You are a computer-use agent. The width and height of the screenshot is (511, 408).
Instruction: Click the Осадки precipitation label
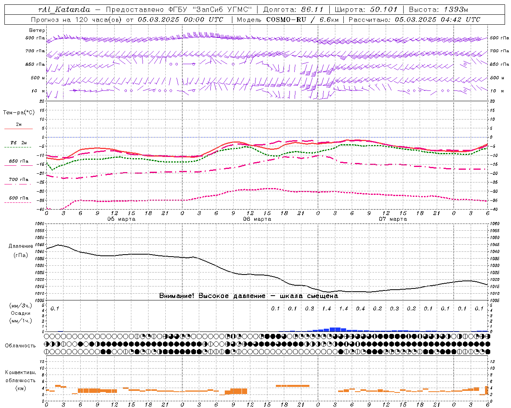tap(21, 313)
